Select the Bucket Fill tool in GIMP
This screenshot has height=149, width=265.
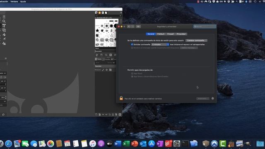point(4,35)
